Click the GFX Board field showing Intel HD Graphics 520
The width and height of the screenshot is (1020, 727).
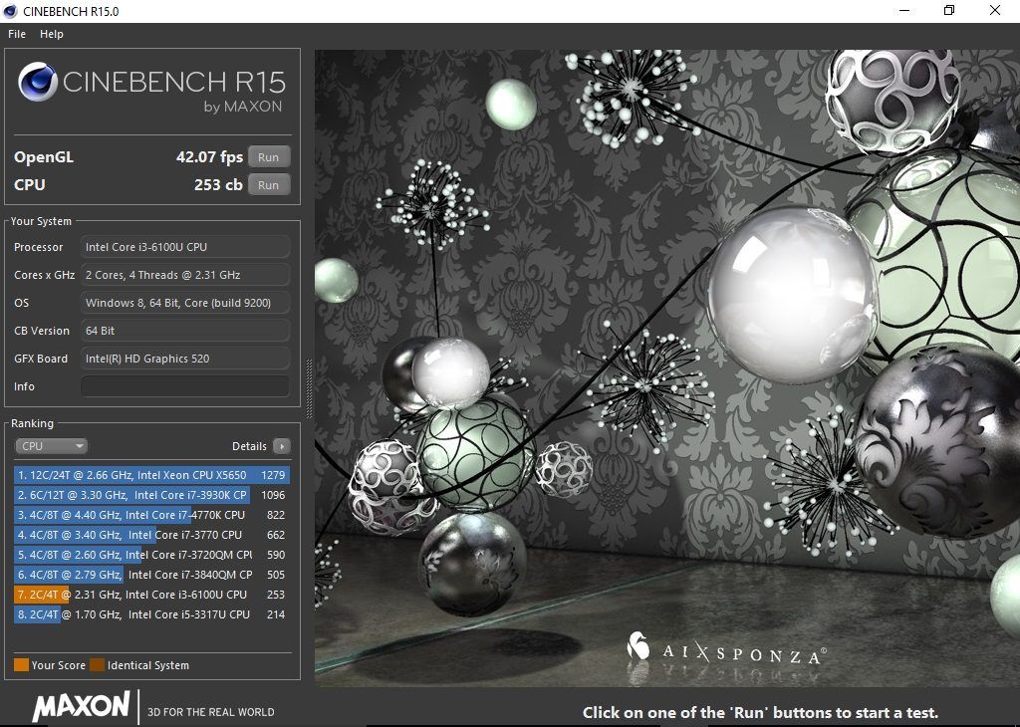tap(184, 358)
